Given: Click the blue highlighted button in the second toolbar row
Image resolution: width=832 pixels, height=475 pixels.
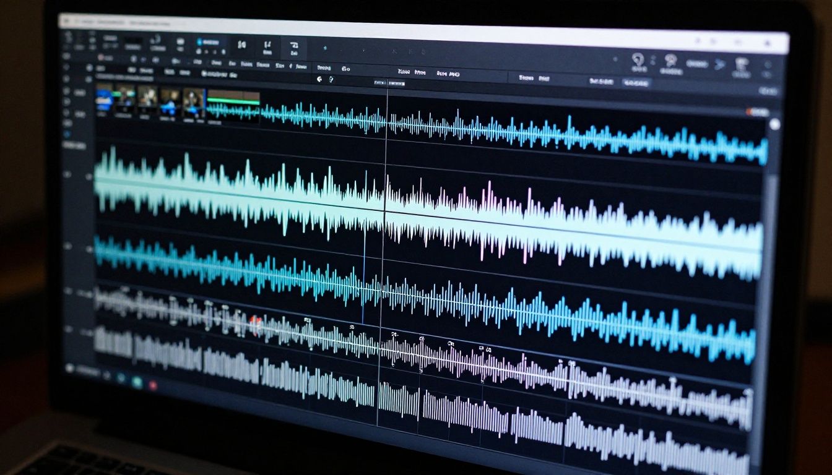Looking at the screenshot, I should (636, 83).
